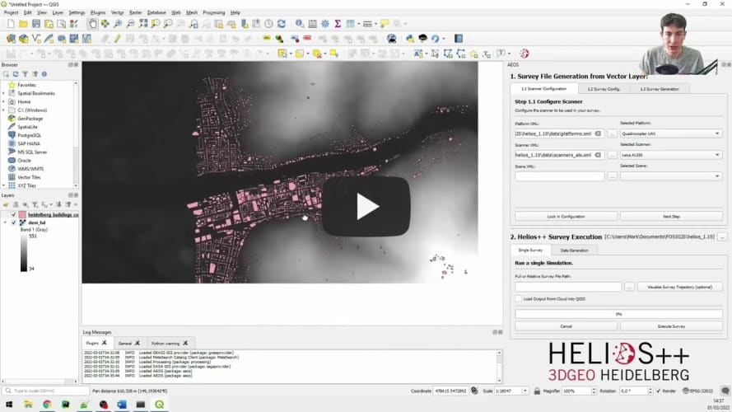Click the Lock in Configuration button
Screen dimensions: 732x412
pyautogui.click(x=566, y=217)
